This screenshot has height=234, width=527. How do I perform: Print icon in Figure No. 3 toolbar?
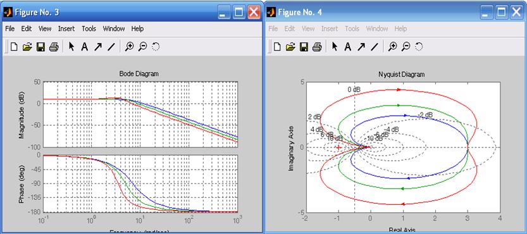pos(54,47)
